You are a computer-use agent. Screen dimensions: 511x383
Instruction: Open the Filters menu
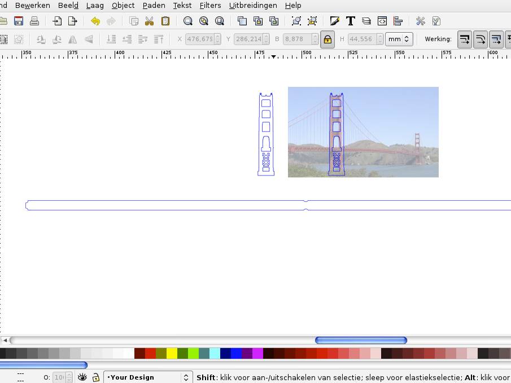210,6
